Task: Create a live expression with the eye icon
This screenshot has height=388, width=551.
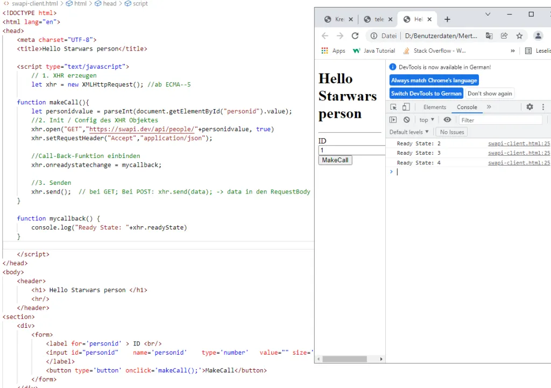Action: coord(447,120)
